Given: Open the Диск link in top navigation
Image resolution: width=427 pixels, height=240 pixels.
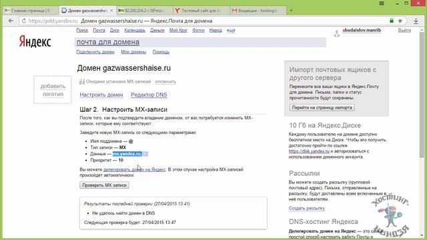Looking at the screenshot, I should click(115, 30).
